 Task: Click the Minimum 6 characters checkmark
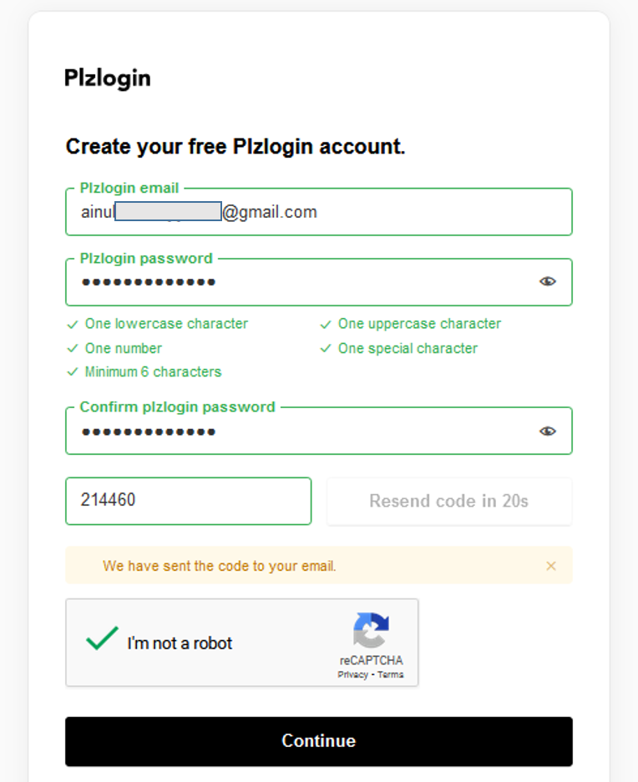pos(73,372)
